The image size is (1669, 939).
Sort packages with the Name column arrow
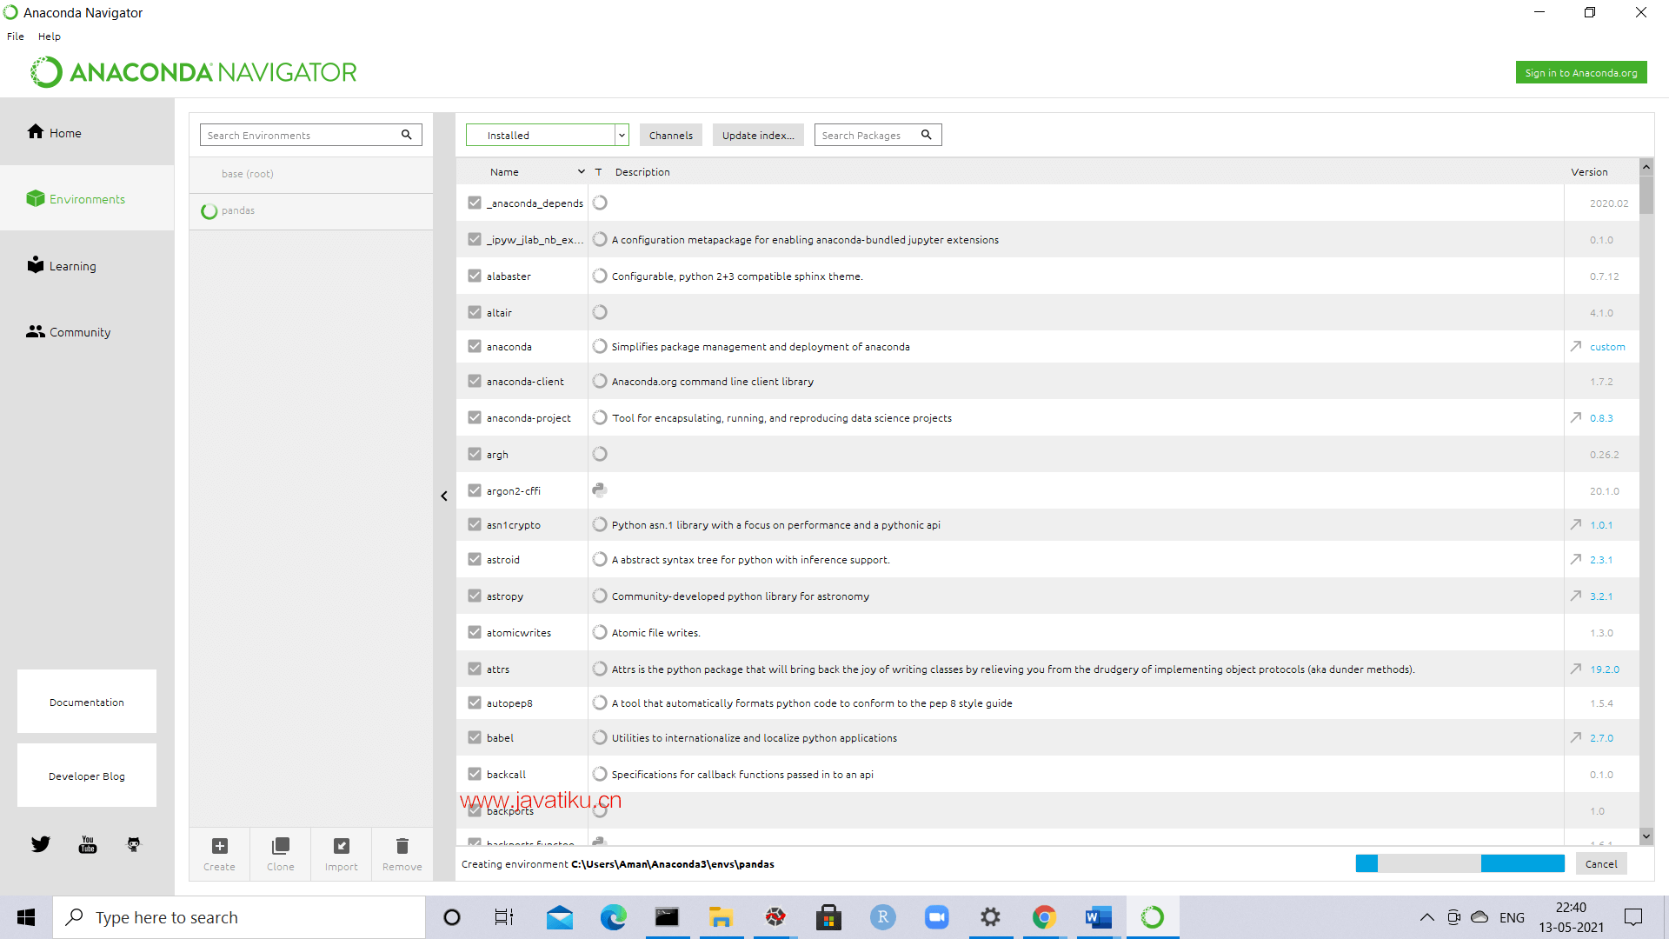[581, 171]
